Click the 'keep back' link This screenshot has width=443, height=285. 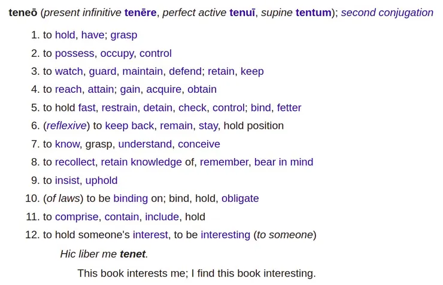tap(129, 126)
